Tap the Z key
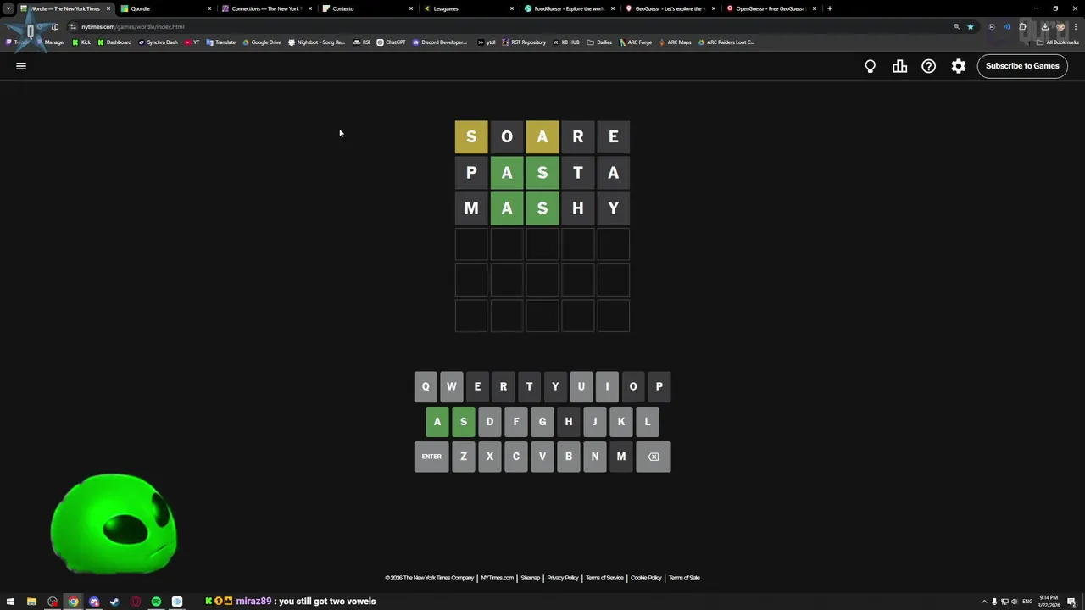This screenshot has width=1085, height=610. (464, 457)
